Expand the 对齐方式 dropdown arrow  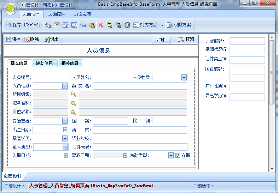point(162,25)
